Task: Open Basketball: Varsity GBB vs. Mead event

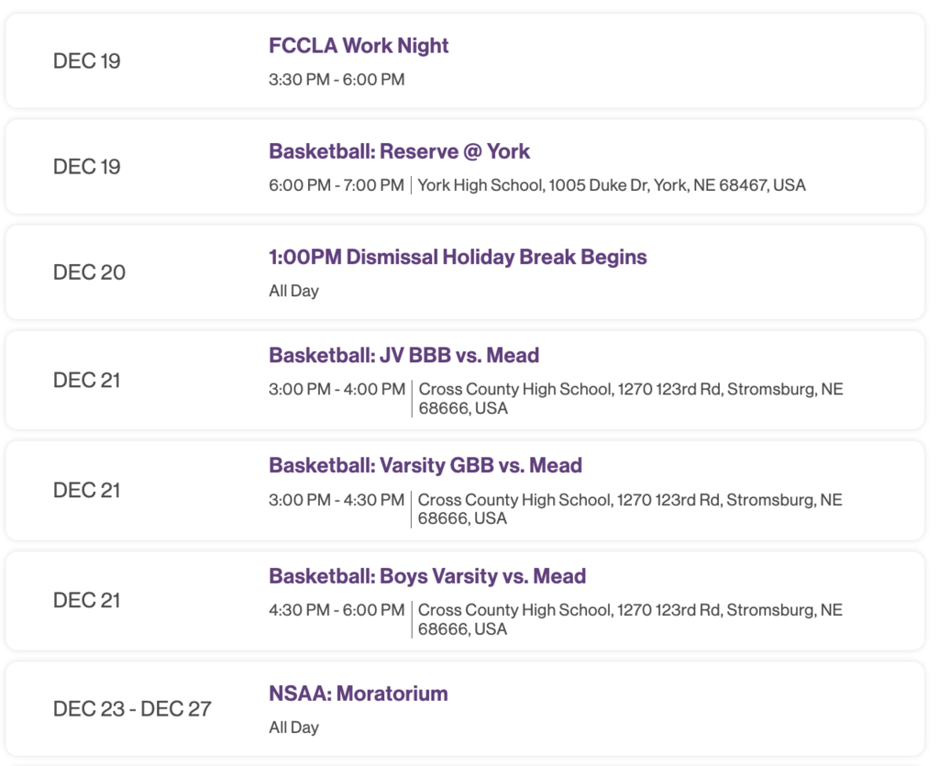Action: (x=425, y=465)
